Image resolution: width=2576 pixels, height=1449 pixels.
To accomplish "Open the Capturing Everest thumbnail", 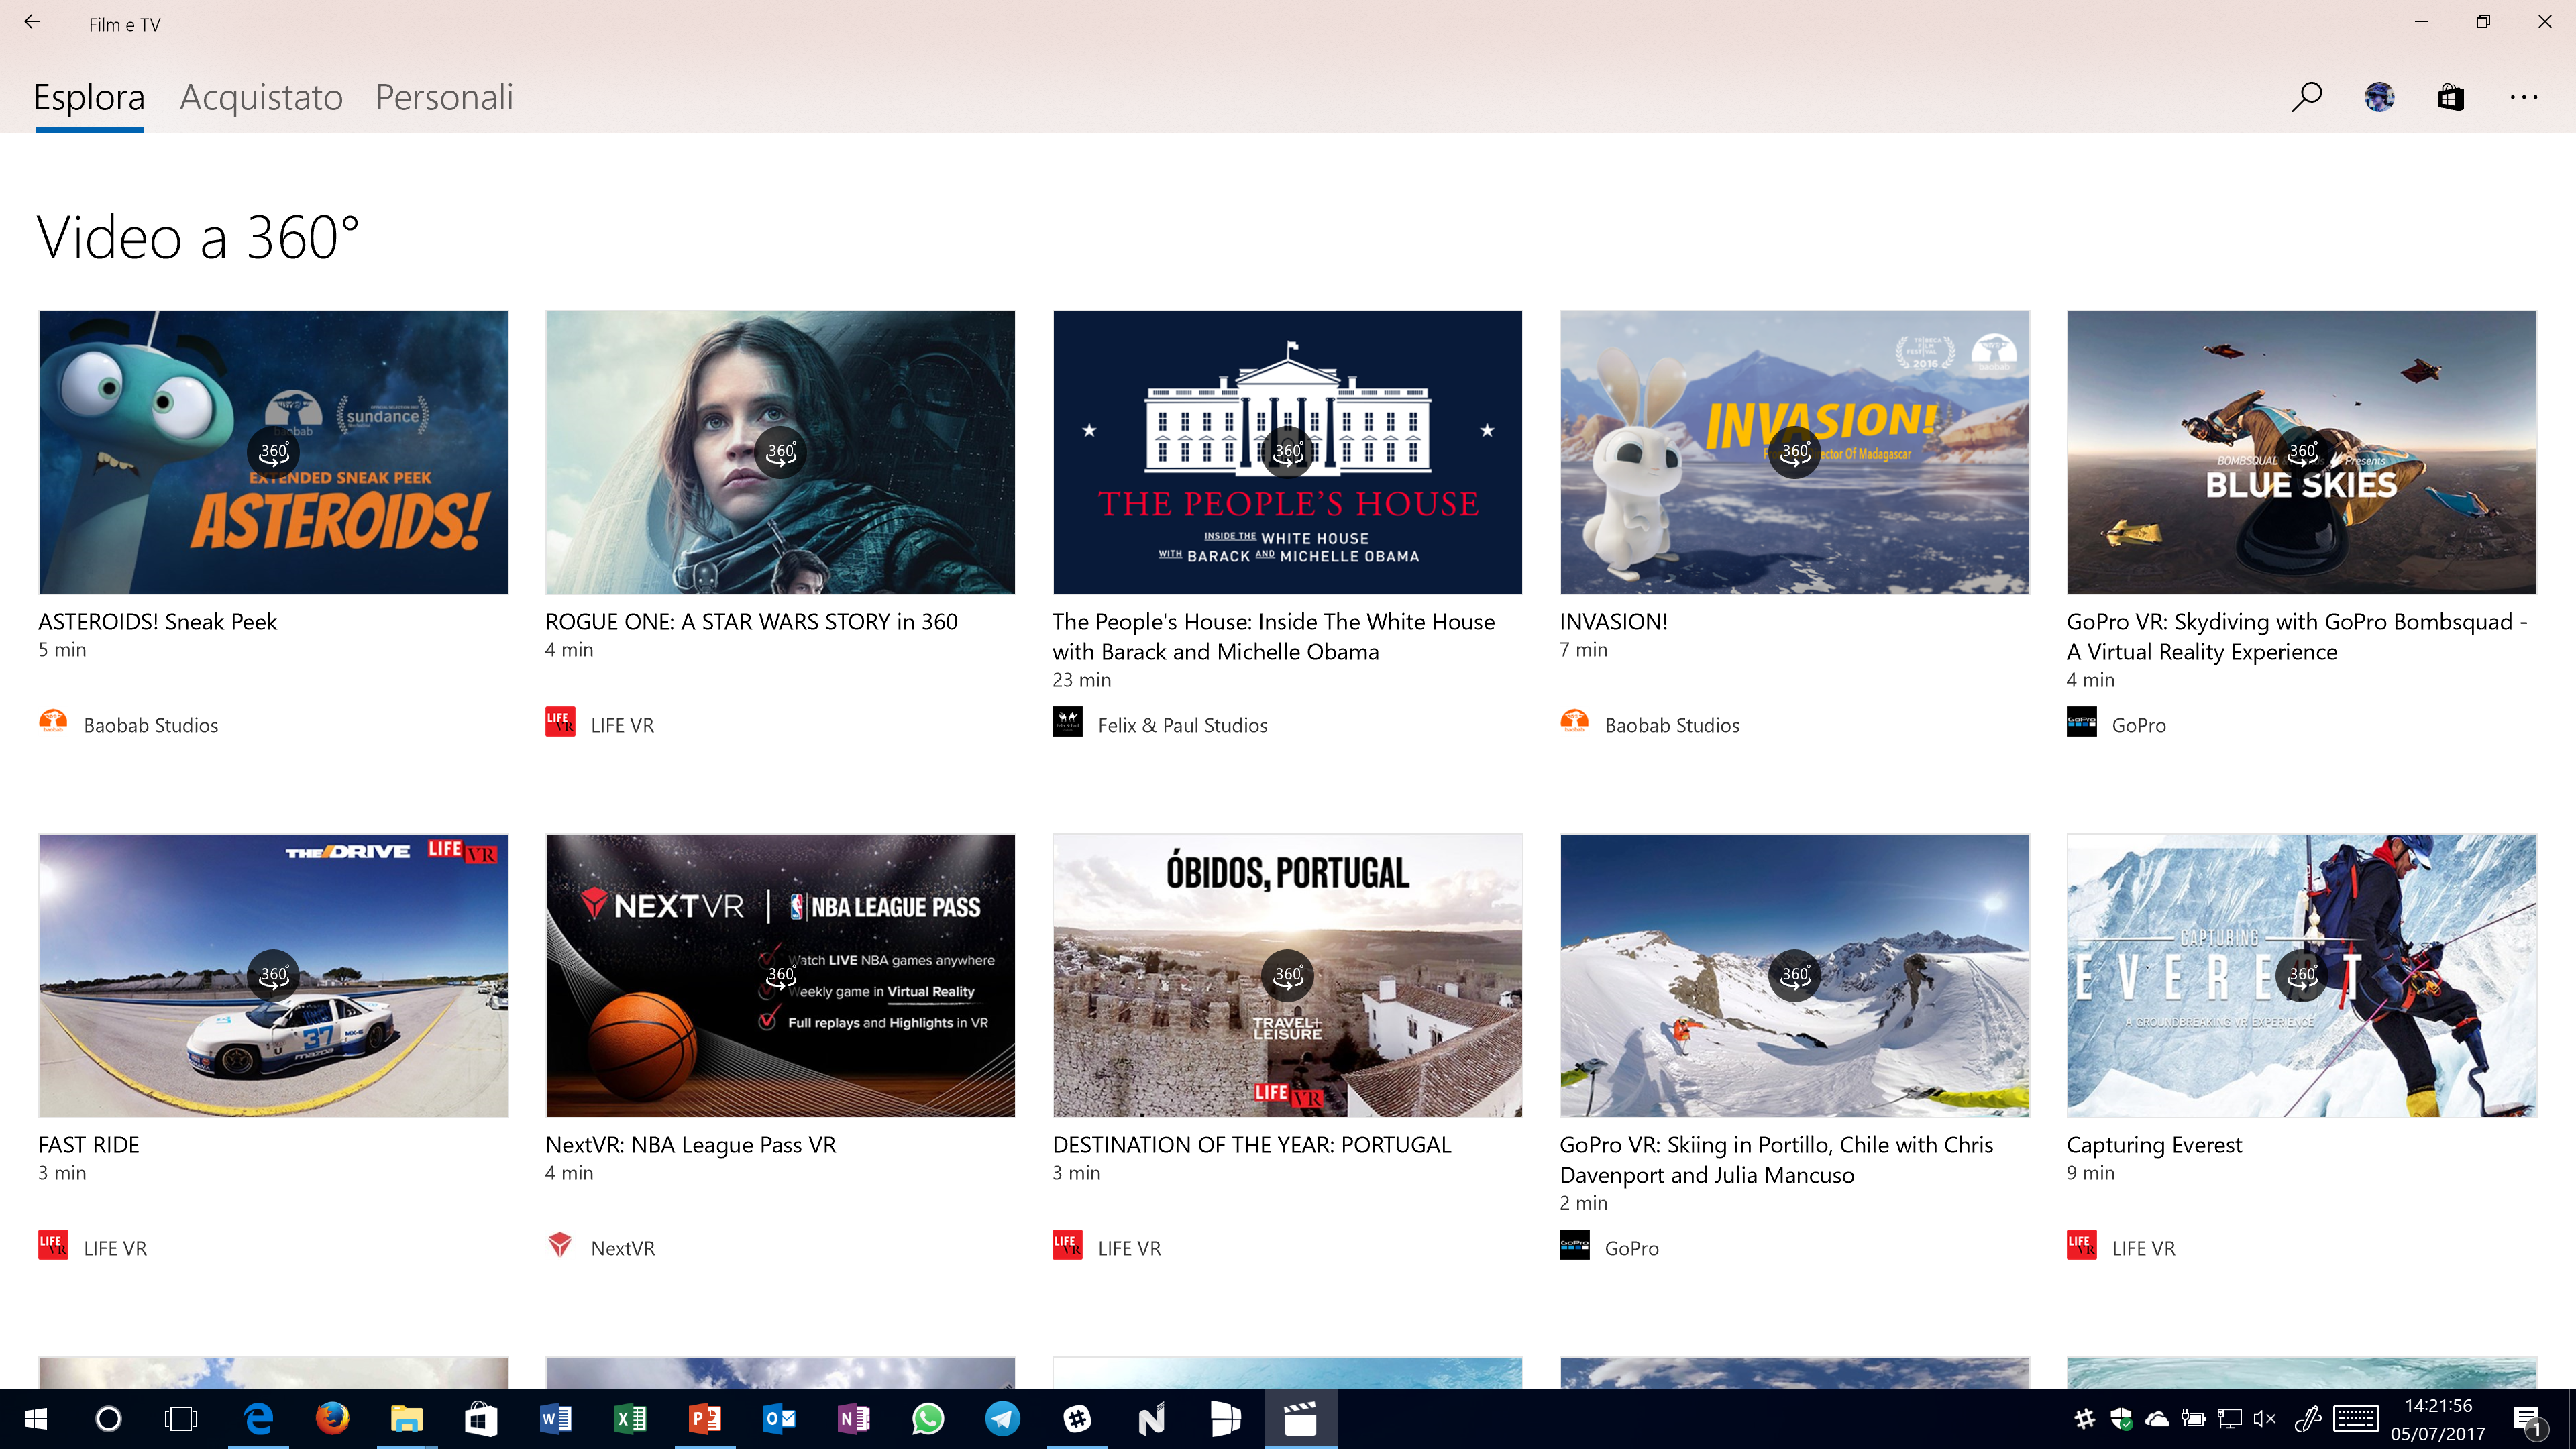I will (2301, 975).
